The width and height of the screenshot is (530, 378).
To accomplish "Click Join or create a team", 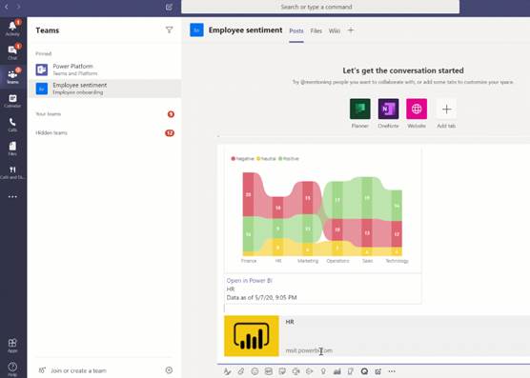I will (x=78, y=370).
